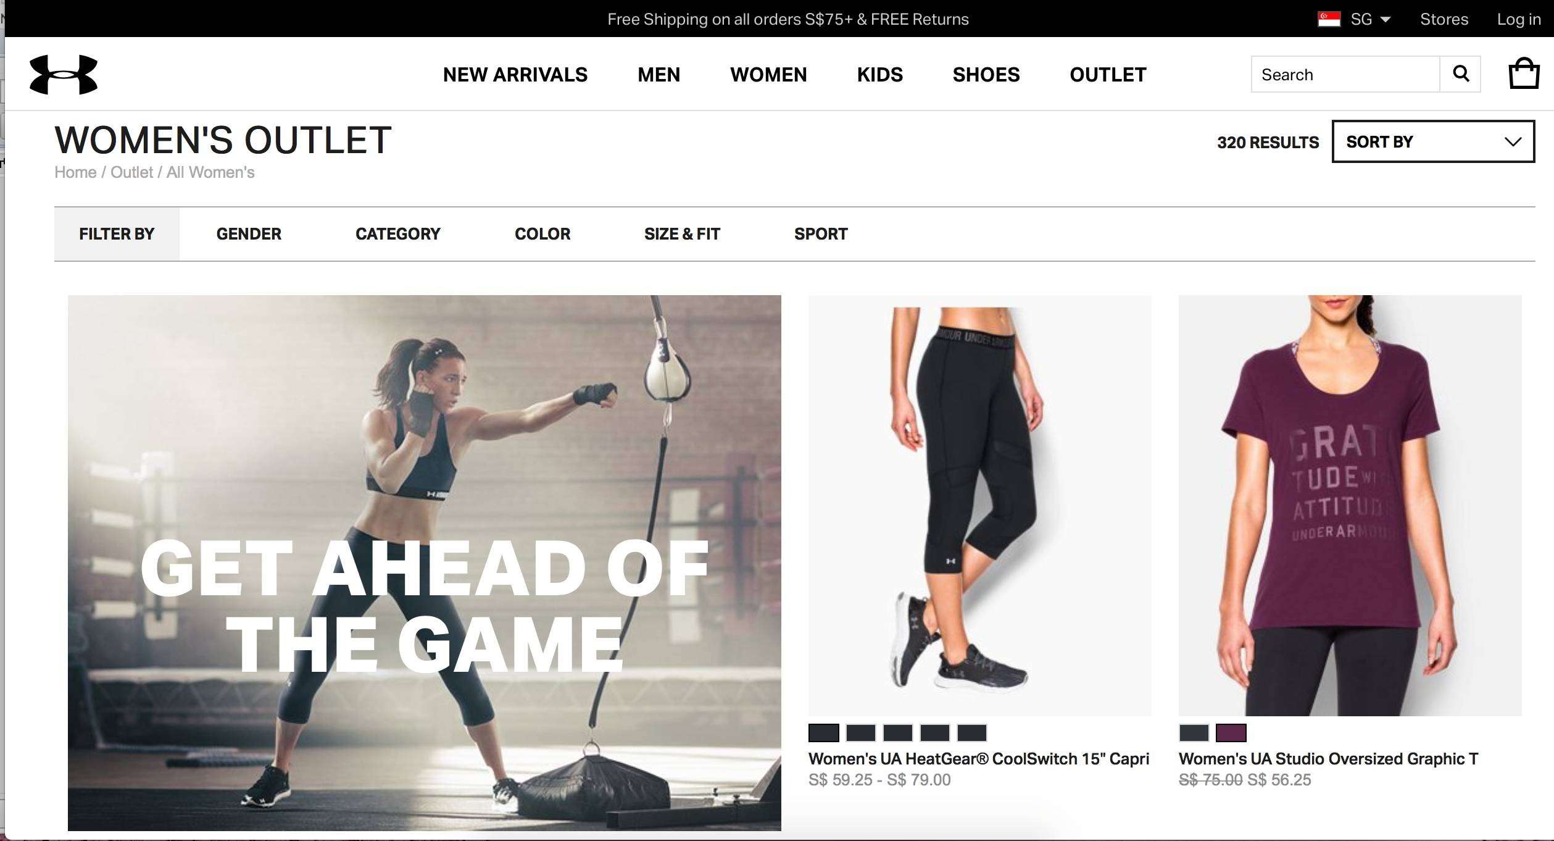Click the Singapore flag icon
Screen dimensions: 1554x841
point(1329,19)
